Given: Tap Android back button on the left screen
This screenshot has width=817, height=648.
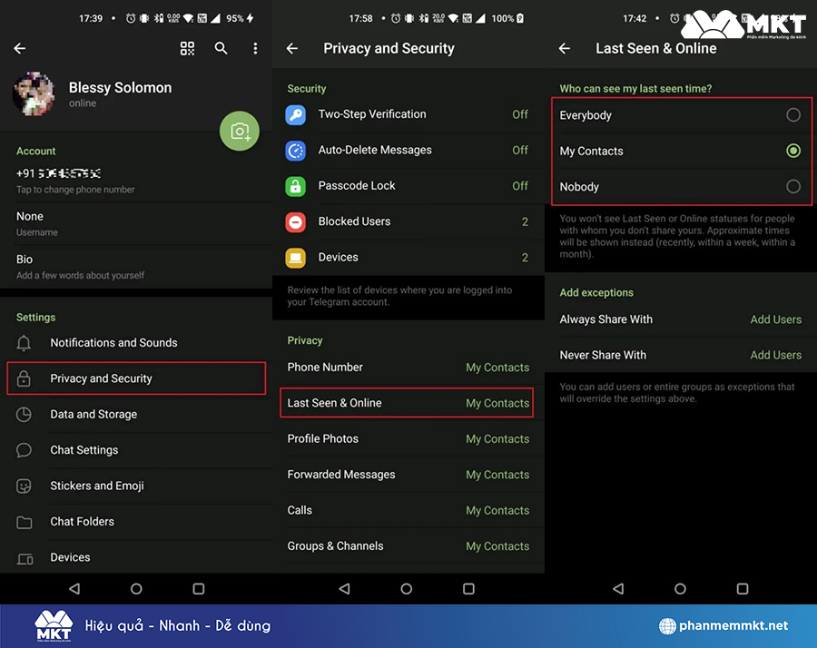Looking at the screenshot, I should coord(74,589).
